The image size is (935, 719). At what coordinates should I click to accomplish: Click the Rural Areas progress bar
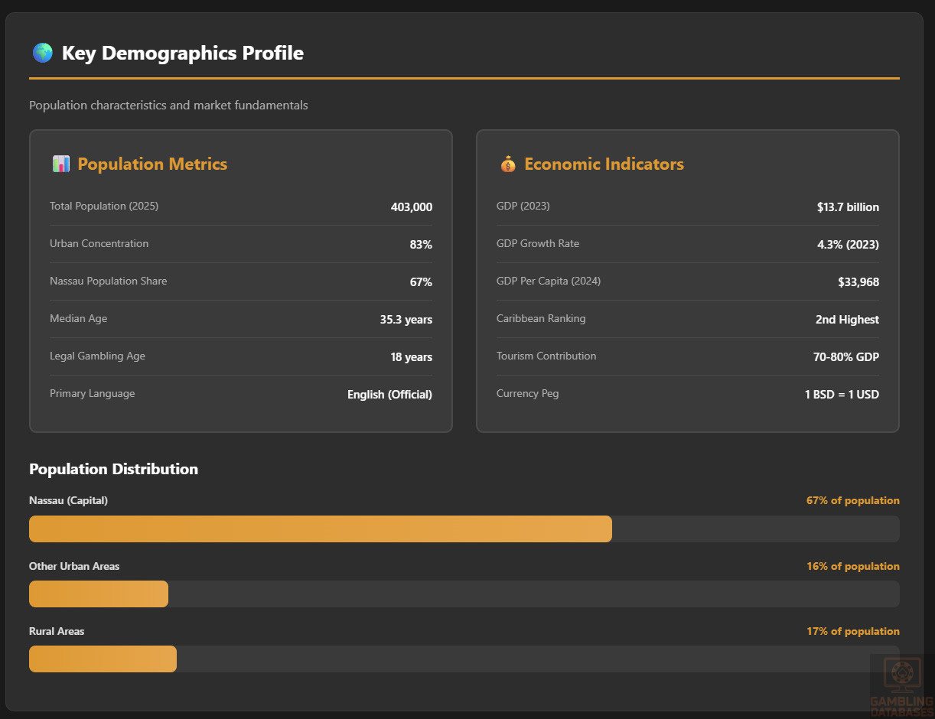click(464, 659)
